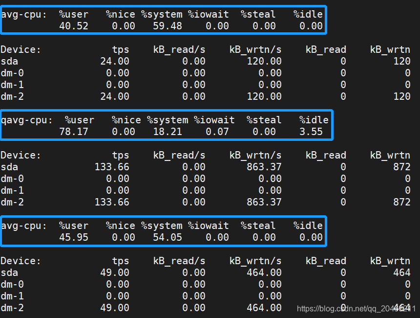Click the dm-2 tps value 49.00

(x=115, y=308)
